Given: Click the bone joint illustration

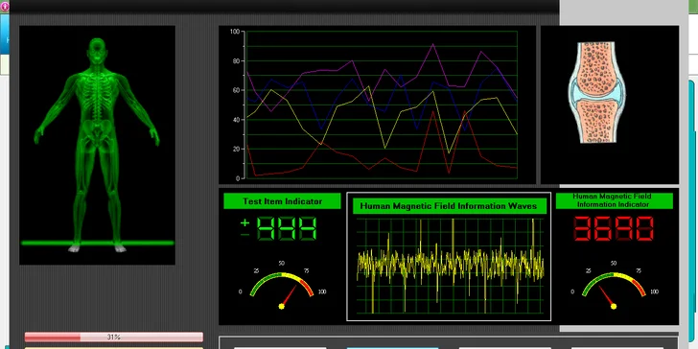Looking at the screenshot, I should click(x=596, y=93).
